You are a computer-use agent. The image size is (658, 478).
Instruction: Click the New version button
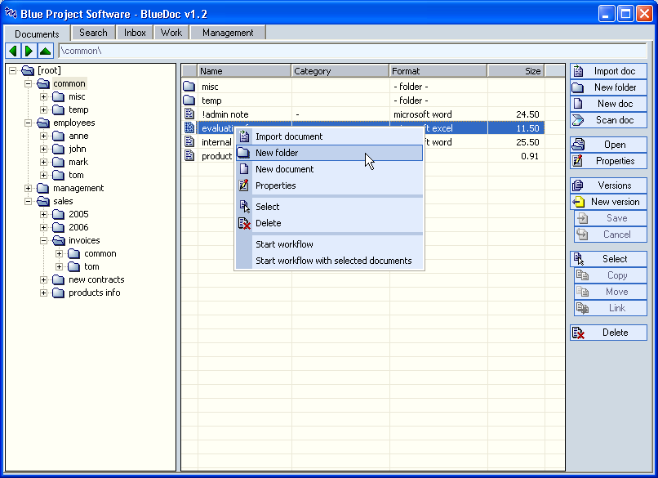click(x=608, y=202)
